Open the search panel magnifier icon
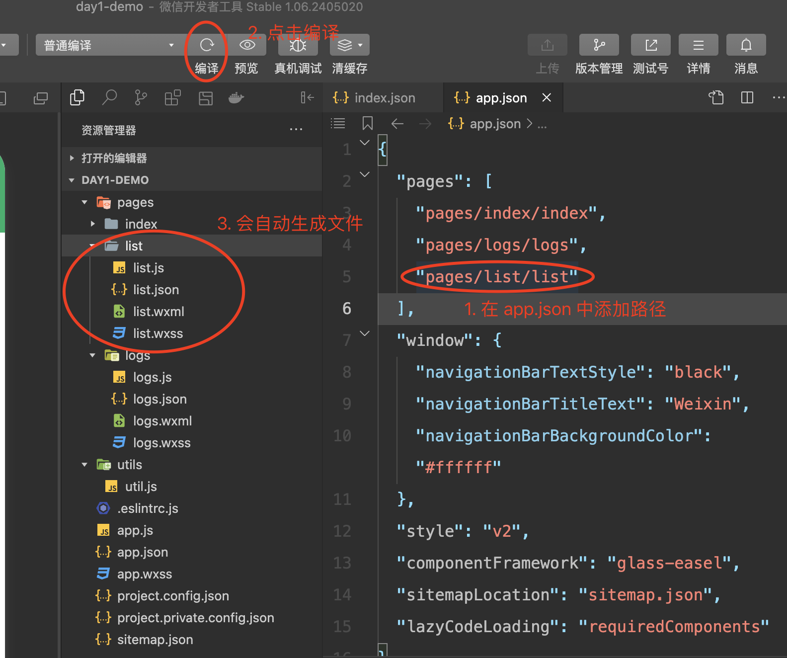The image size is (787, 658). coord(109,98)
